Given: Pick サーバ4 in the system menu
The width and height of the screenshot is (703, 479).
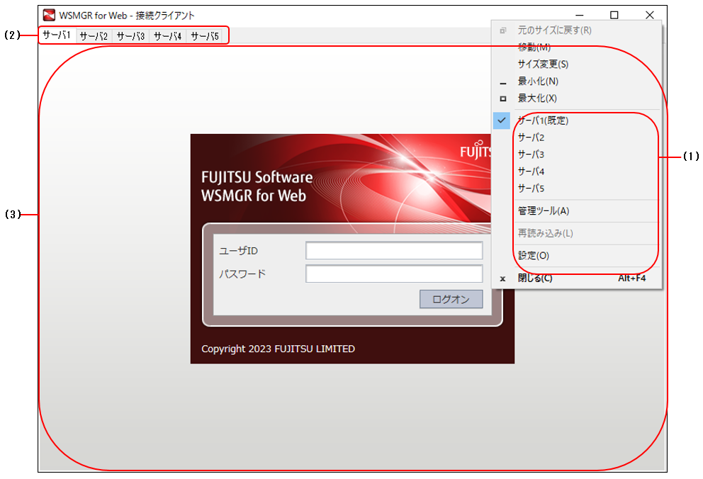Looking at the screenshot, I should [531, 171].
